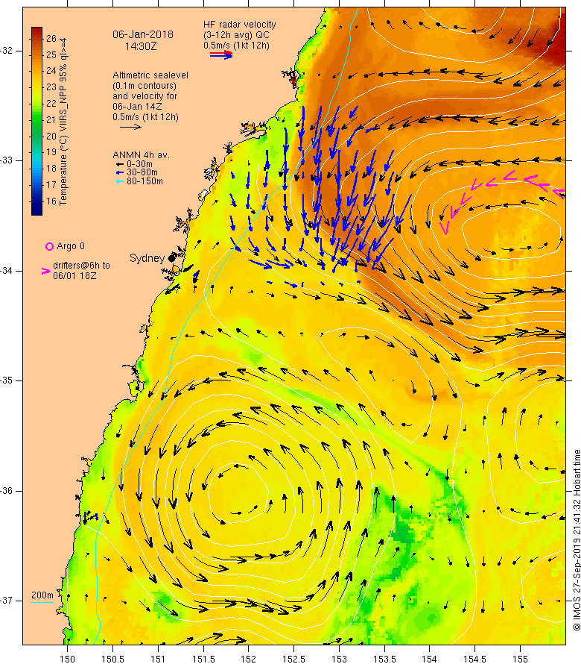Click the 150.5 longitude axis label
This screenshot has width=581, height=664.
(113, 659)
